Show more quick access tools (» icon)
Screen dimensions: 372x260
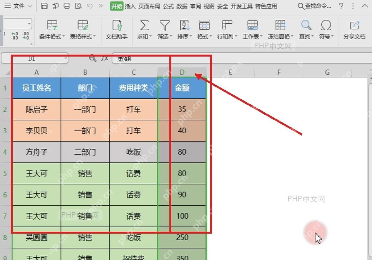click(101, 6)
